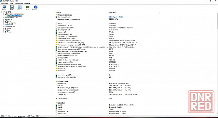Expand the Монитор tree node
Image resolution: width=218 pixels, height=118 pixels.
point(4,25)
